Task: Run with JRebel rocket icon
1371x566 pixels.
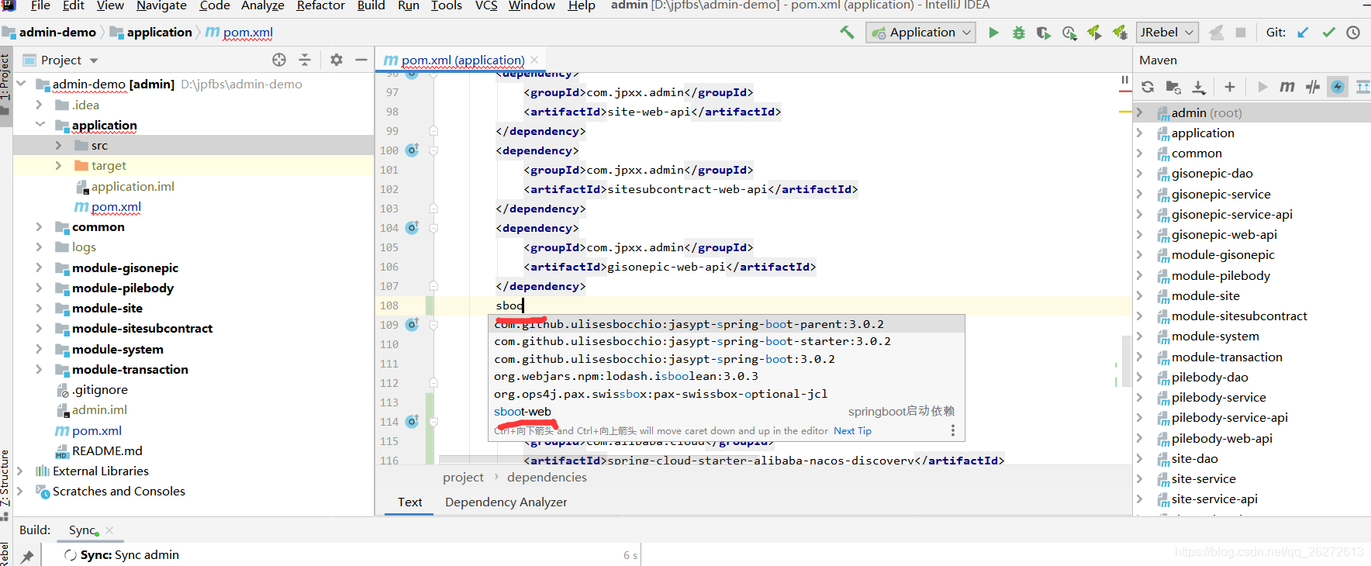Action: pyautogui.click(x=1094, y=33)
